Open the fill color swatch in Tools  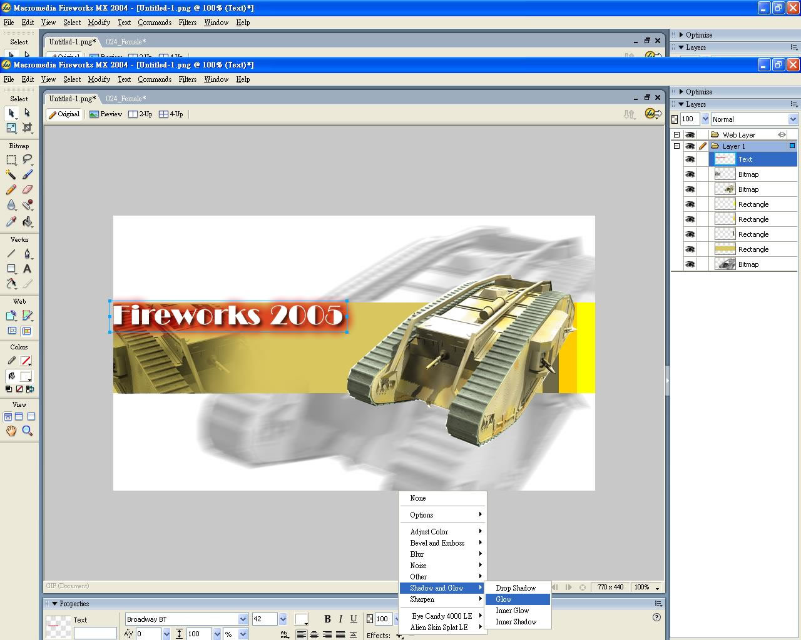[26, 376]
